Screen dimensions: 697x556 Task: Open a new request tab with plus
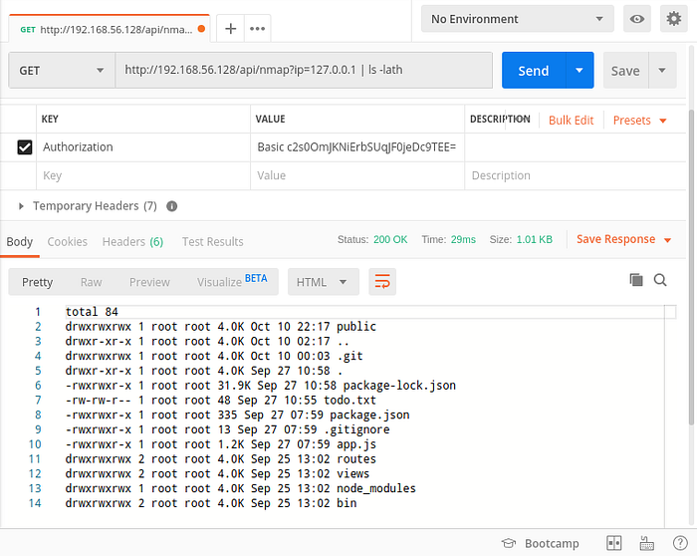point(231,28)
